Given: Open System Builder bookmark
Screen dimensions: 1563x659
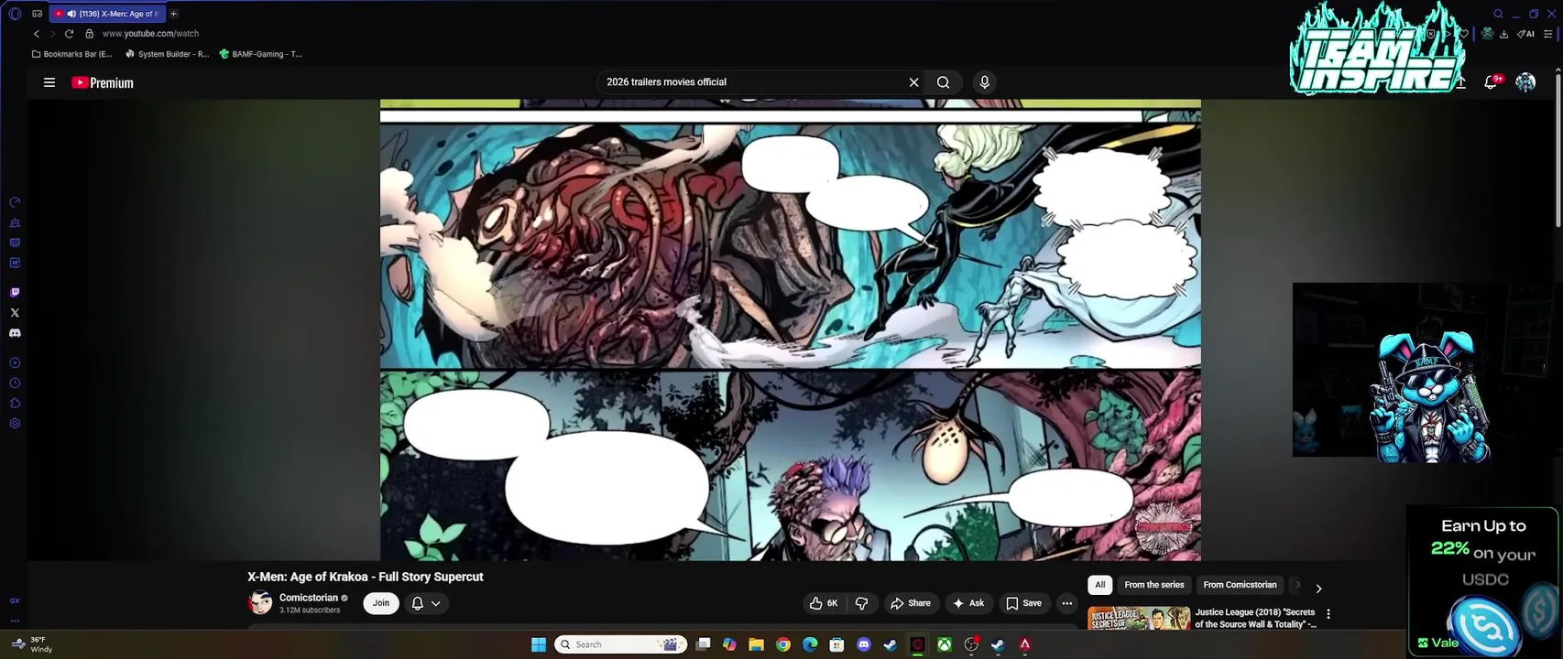Looking at the screenshot, I should (167, 54).
